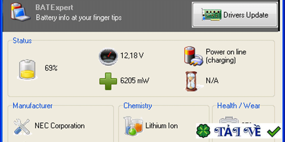
Task: Click the Drivers Update button
Action: coord(235,15)
